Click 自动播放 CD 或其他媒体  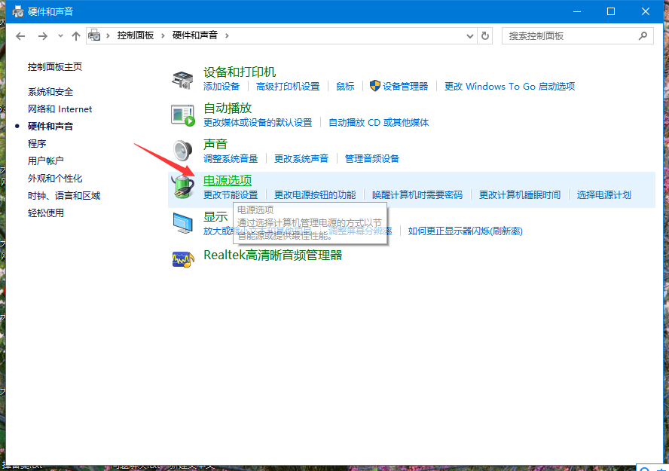click(x=378, y=123)
